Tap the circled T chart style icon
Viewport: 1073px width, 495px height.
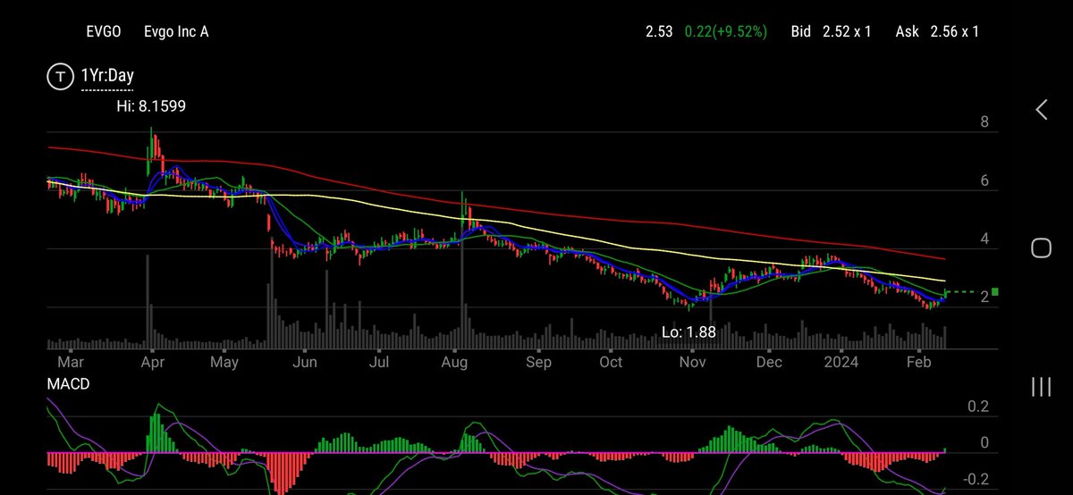(60, 78)
